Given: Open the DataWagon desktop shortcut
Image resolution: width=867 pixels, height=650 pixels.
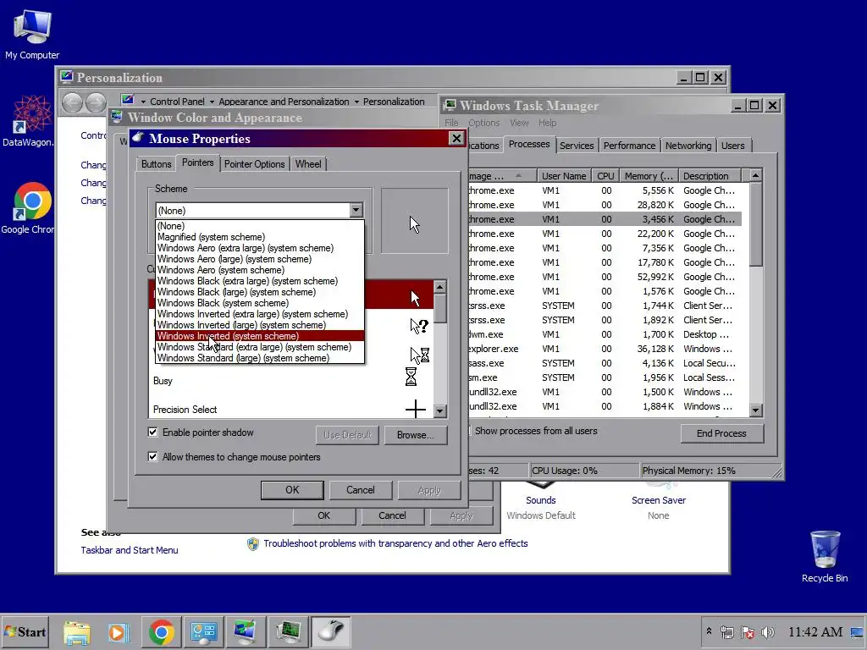Looking at the screenshot, I should point(28,120).
